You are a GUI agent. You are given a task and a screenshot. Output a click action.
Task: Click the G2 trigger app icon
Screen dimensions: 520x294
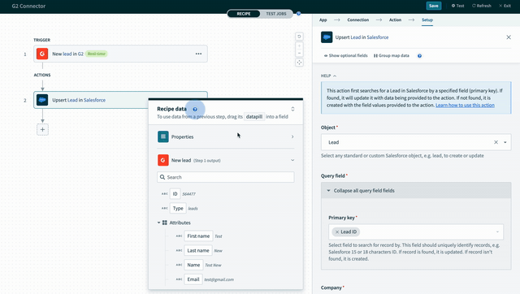pos(42,54)
